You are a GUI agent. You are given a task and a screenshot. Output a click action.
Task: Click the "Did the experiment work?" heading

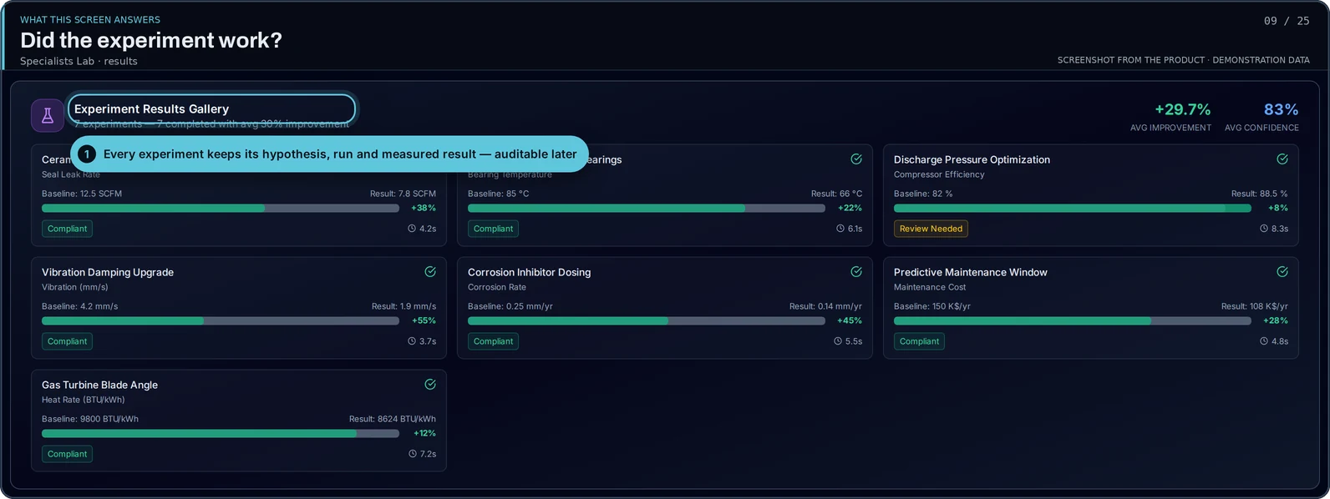(151, 40)
